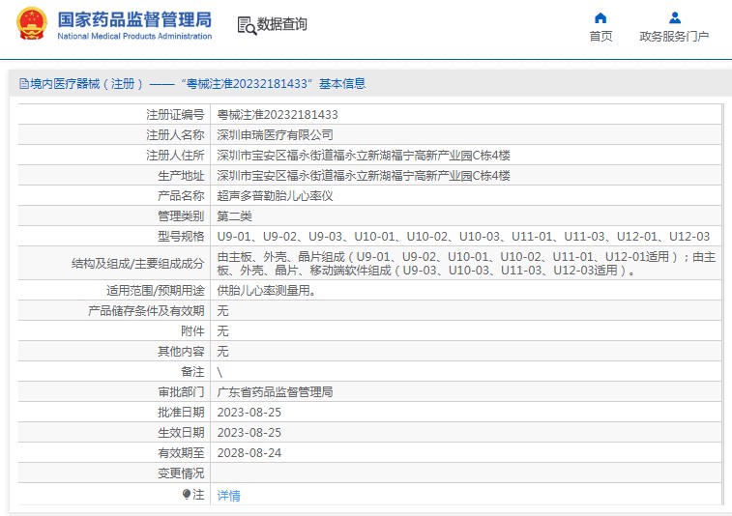Click the model list starting with U9-01
Viewport: 732px width, 516px height.
point(463,237)
